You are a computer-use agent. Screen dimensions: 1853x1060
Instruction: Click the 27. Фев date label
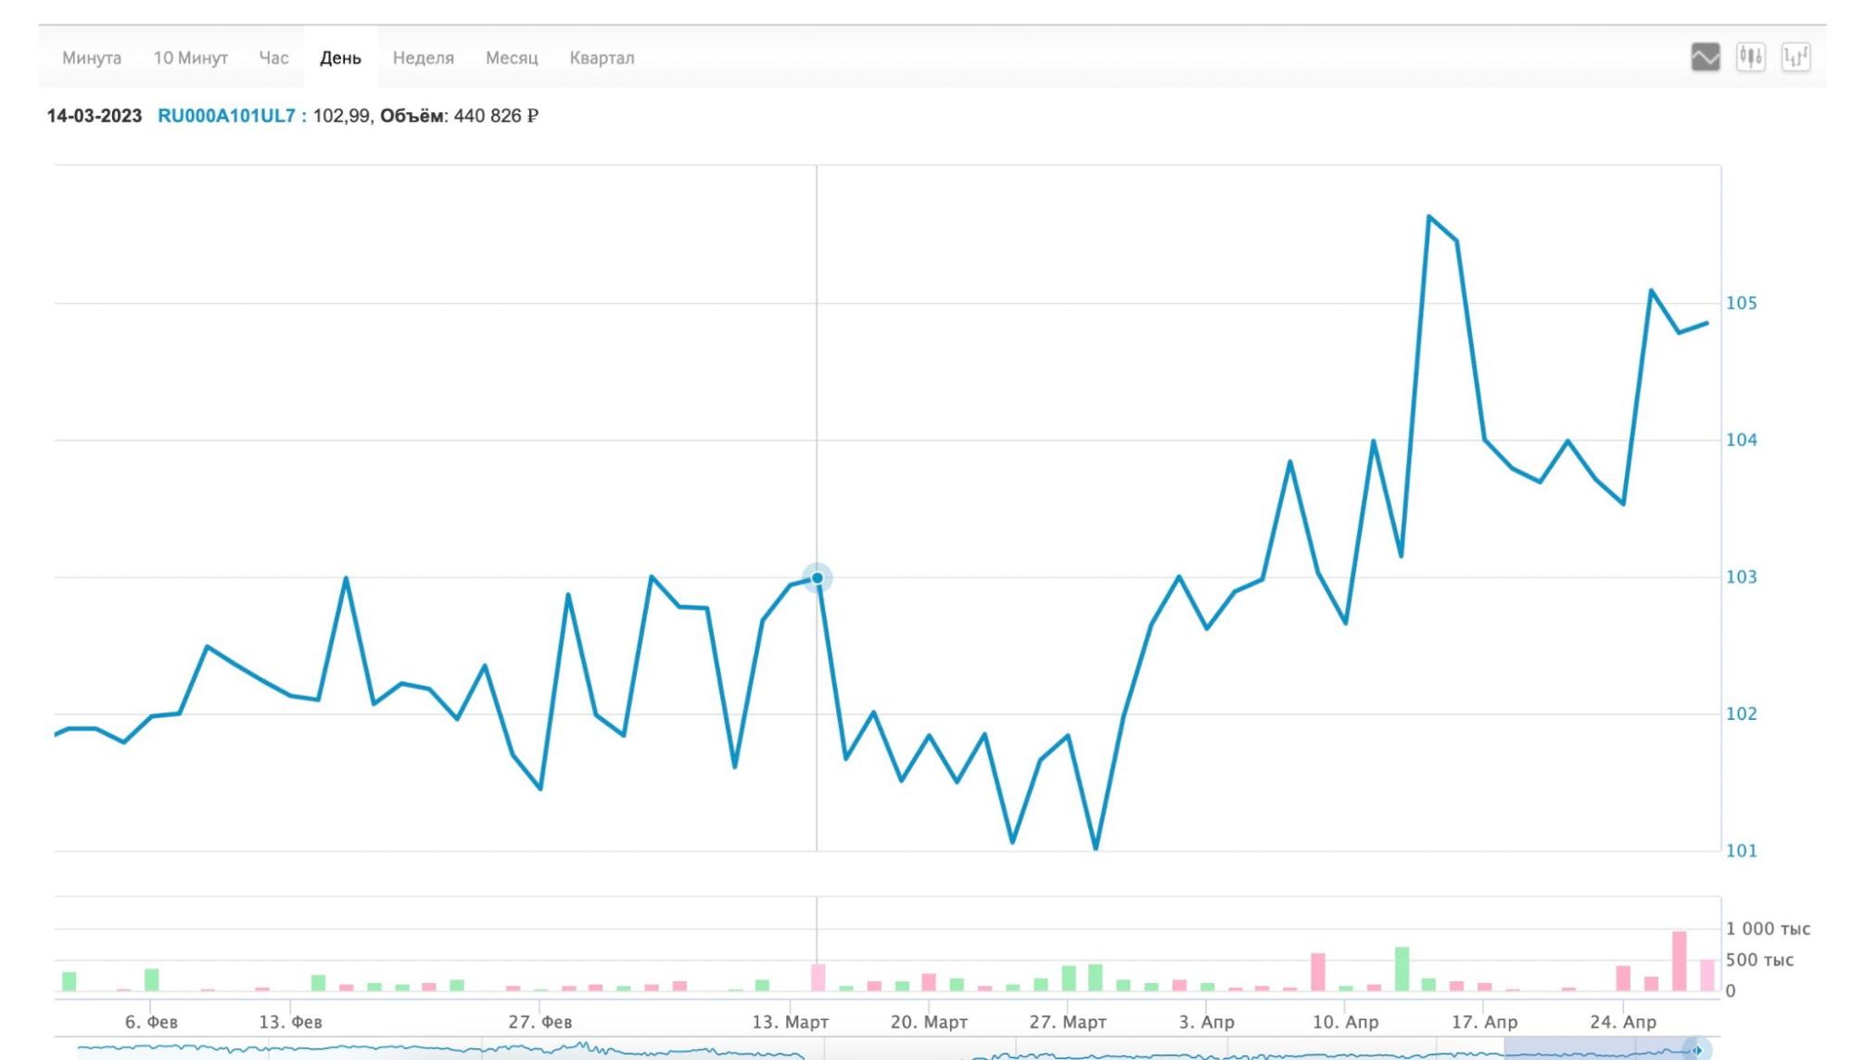coord(539,1022)
